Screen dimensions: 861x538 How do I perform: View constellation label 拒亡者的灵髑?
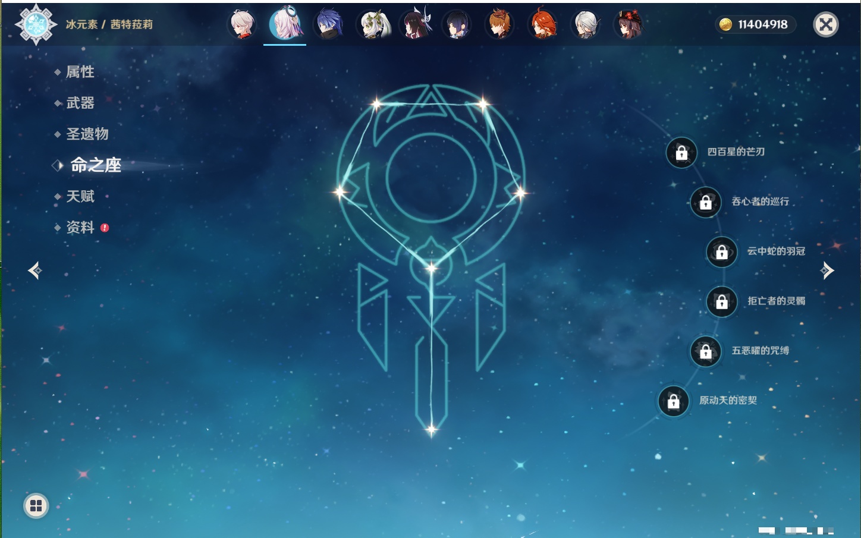point(777,301)
